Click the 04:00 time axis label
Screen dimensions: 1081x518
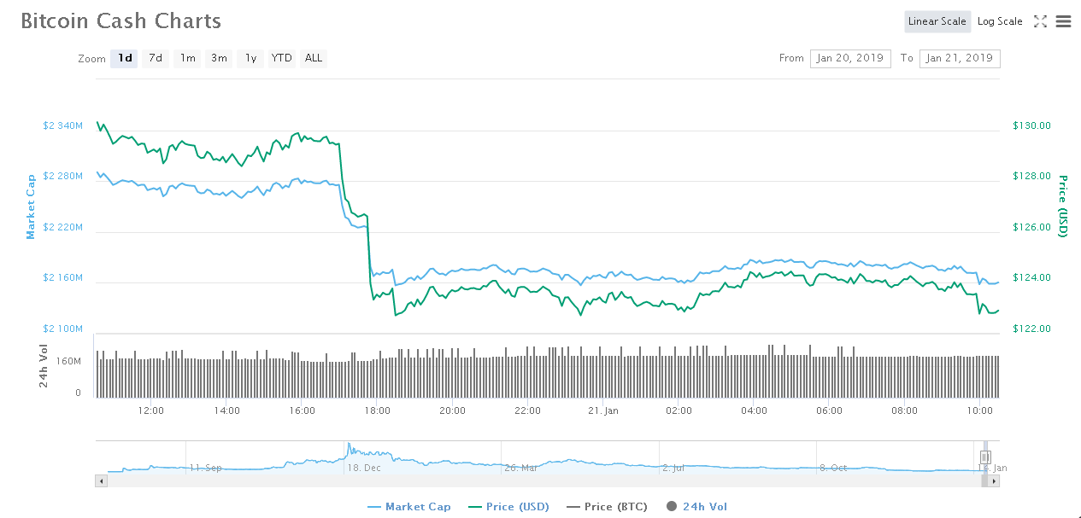coord(754,410)
